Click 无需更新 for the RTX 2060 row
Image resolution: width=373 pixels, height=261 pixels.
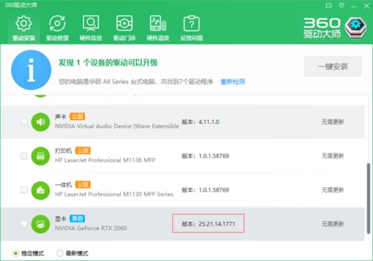(x=332, y=224)
